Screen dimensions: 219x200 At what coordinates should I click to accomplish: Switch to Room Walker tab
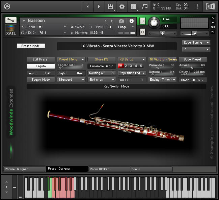point(109,169)
